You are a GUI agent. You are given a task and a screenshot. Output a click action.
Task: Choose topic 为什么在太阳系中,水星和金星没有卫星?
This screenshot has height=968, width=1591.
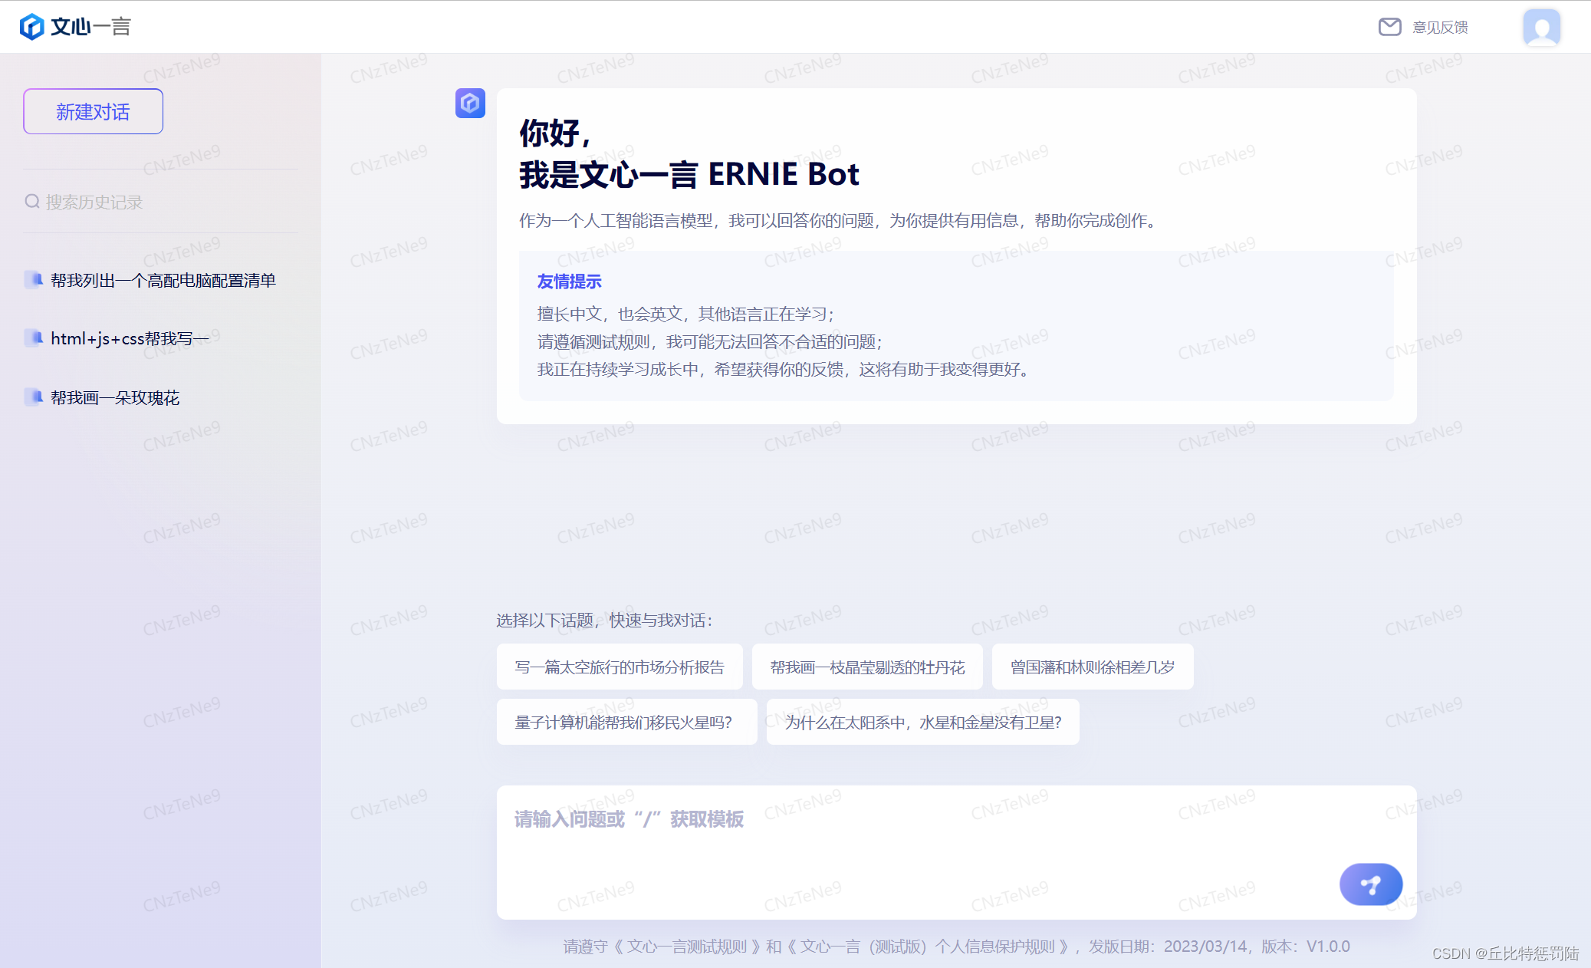point(923,722)
